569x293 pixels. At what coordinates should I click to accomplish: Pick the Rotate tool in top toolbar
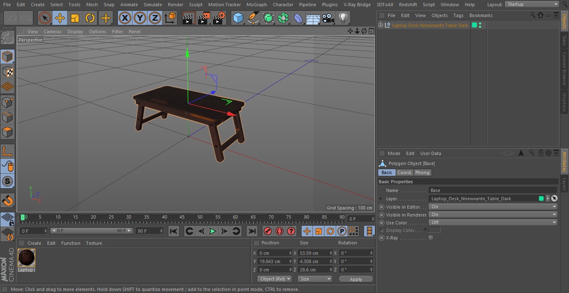[90, 18]
